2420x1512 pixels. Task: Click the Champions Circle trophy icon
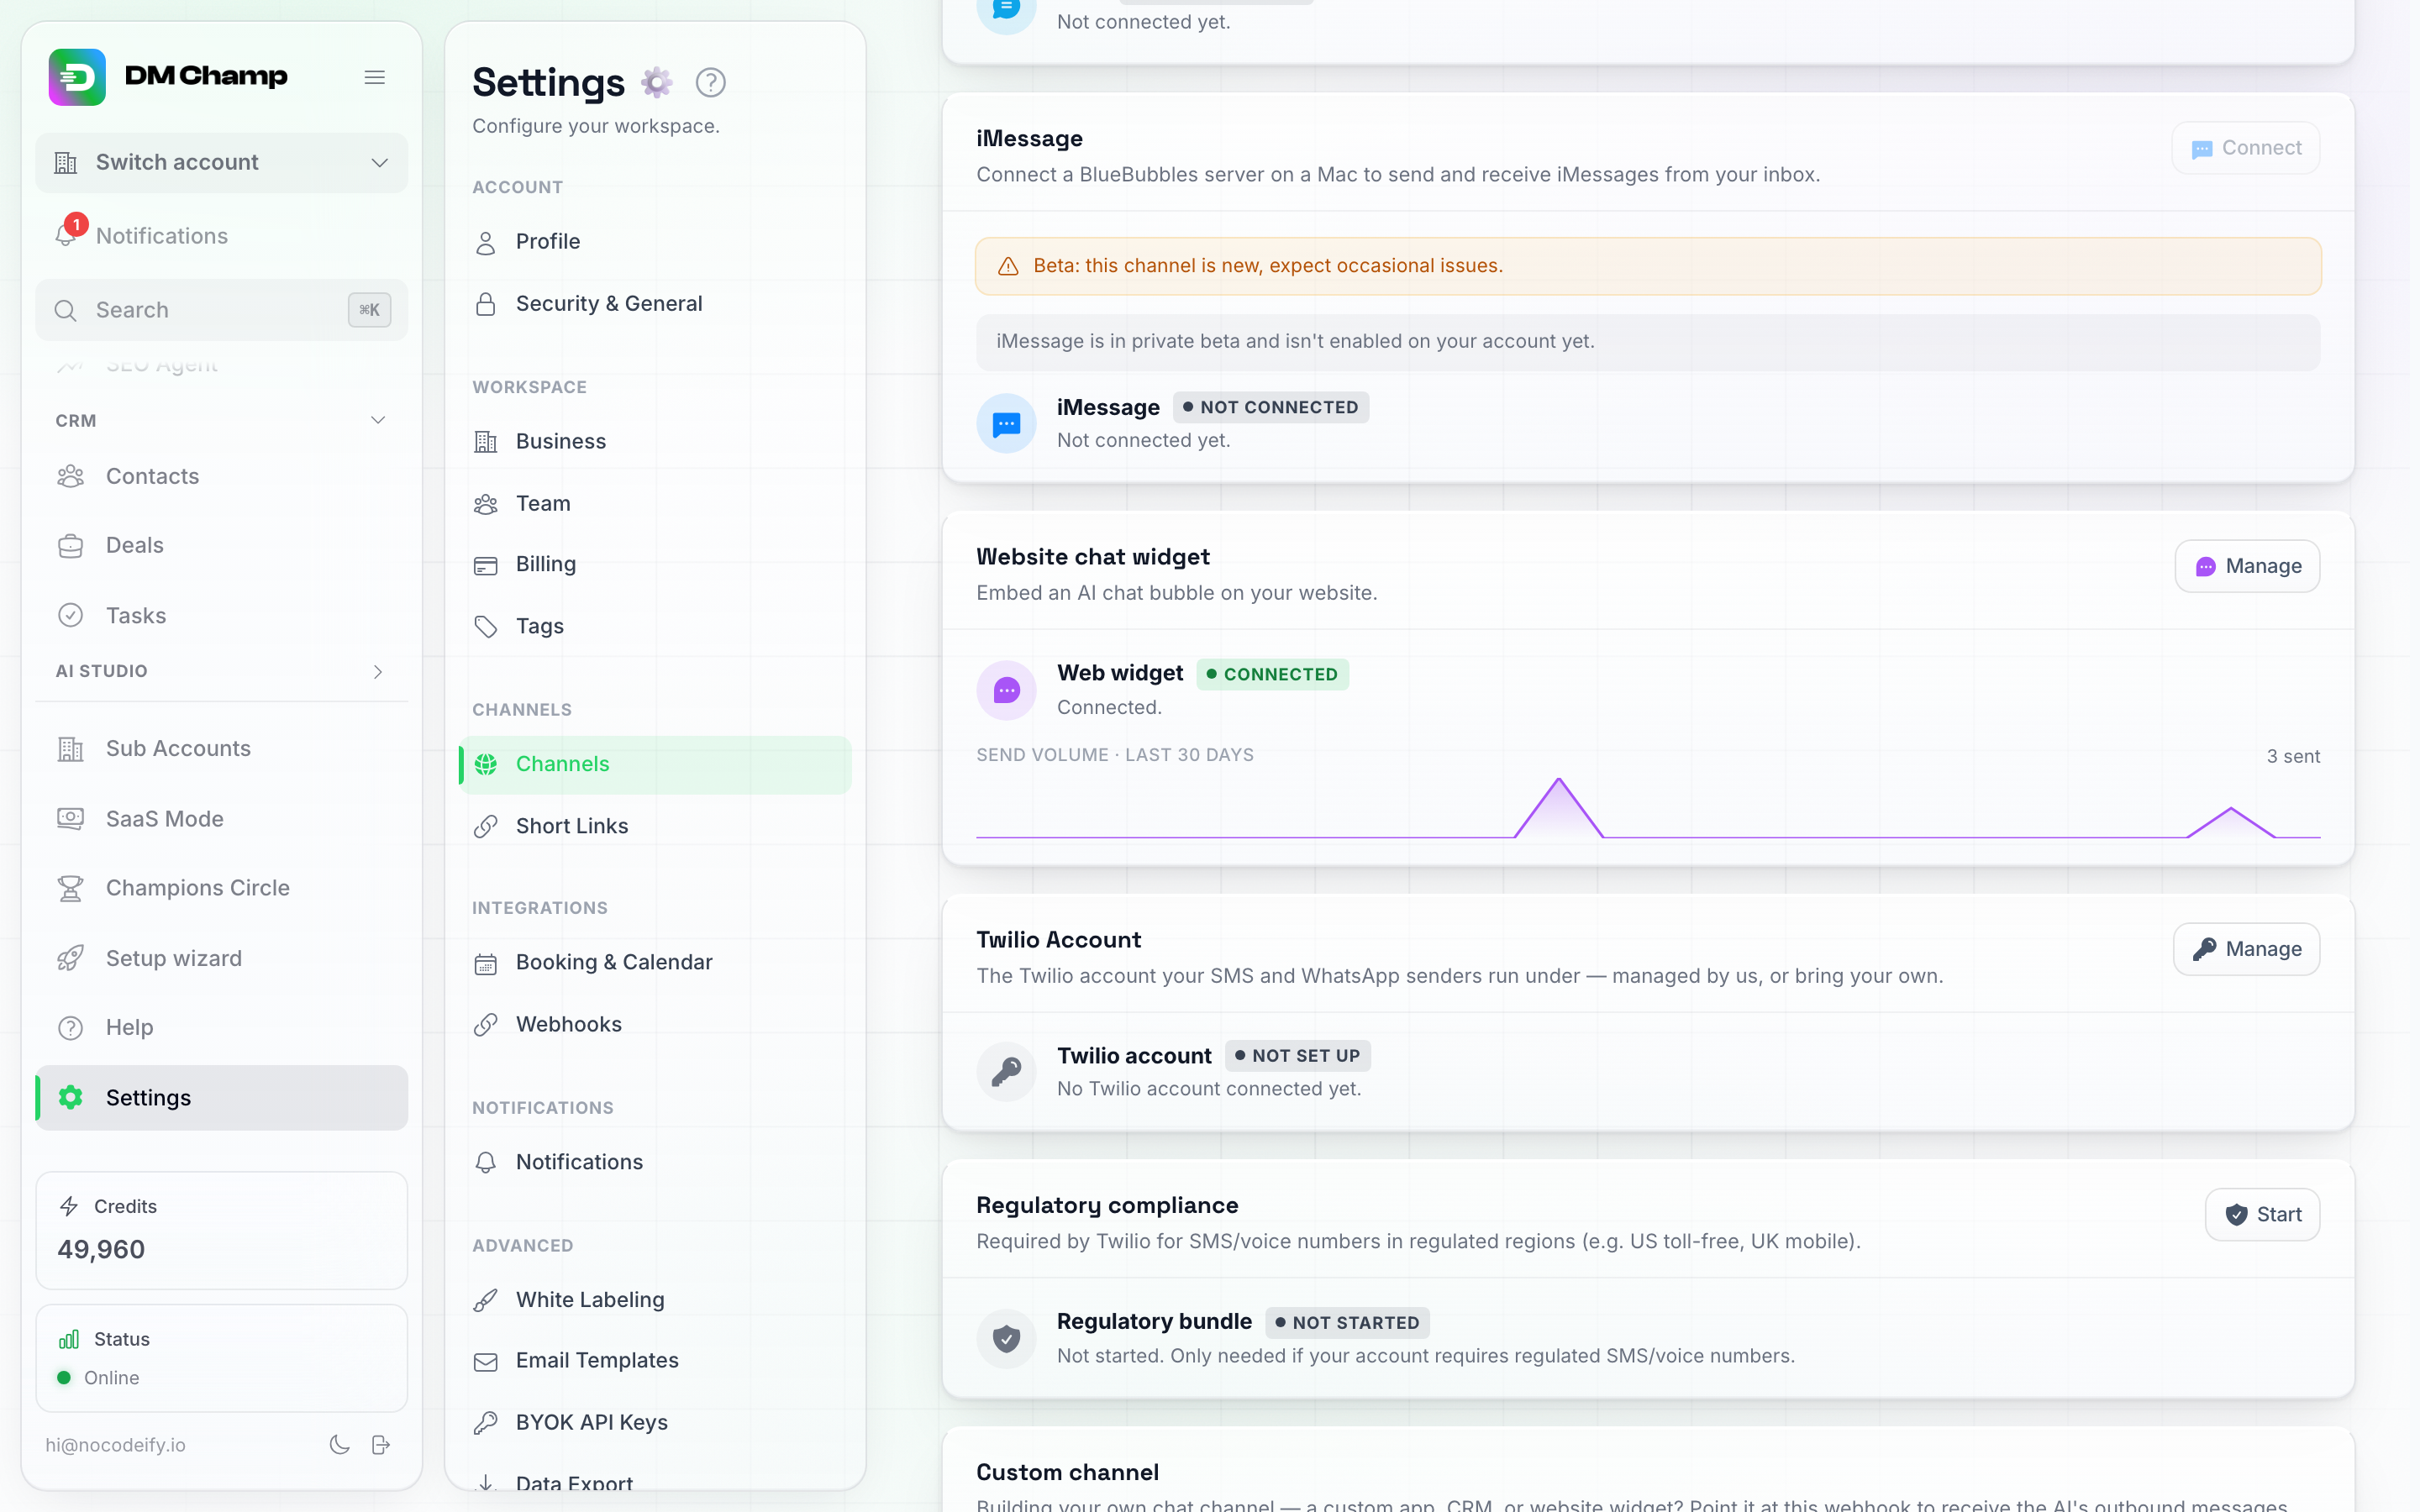click(70, 888)
